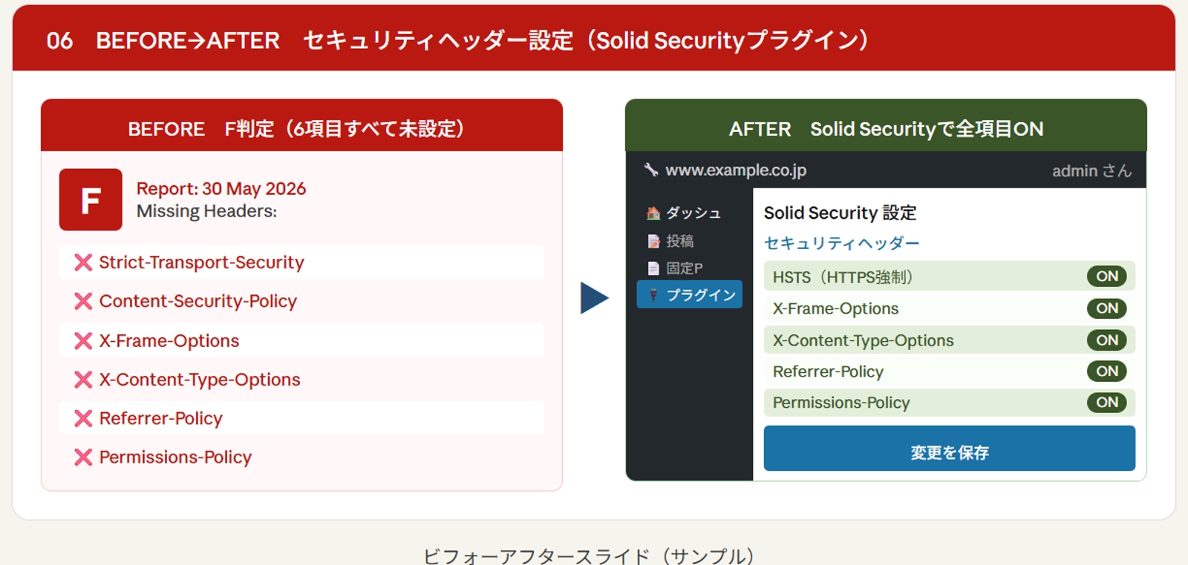Screen dimensions: 1188x565
Task: Open the ダッシュ menu entry
Action: point(685,214)
